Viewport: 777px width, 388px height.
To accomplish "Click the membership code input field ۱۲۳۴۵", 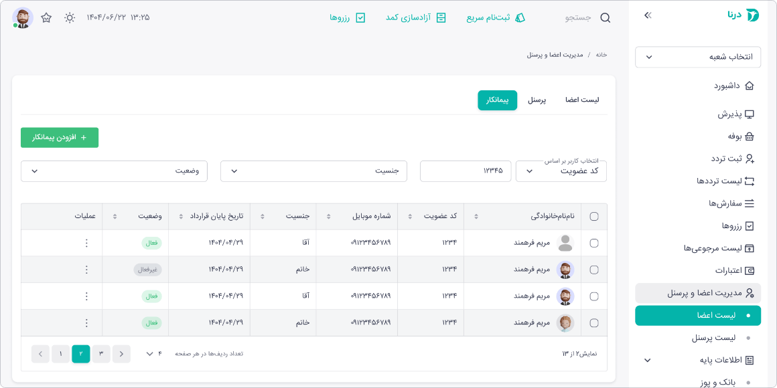I will pyautogui.click(x=466, y=171).
